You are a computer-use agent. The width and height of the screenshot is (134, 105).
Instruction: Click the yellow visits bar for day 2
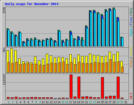[11, 60]
